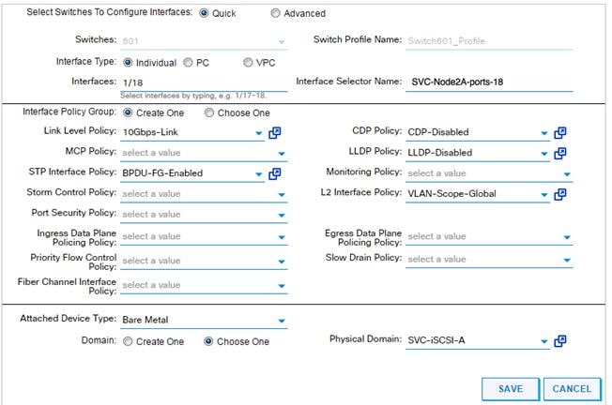Focus Switch Profile Name field

point(489,41)
